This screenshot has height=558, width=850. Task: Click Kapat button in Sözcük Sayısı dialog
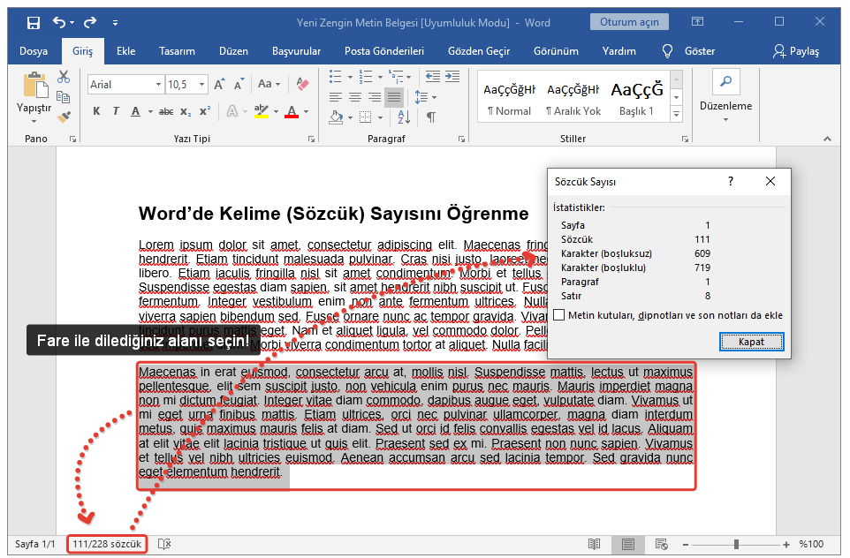coord(751,342)
